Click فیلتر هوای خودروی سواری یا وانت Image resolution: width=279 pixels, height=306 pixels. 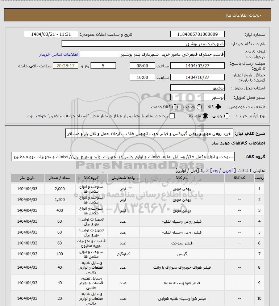coord(182,267)
